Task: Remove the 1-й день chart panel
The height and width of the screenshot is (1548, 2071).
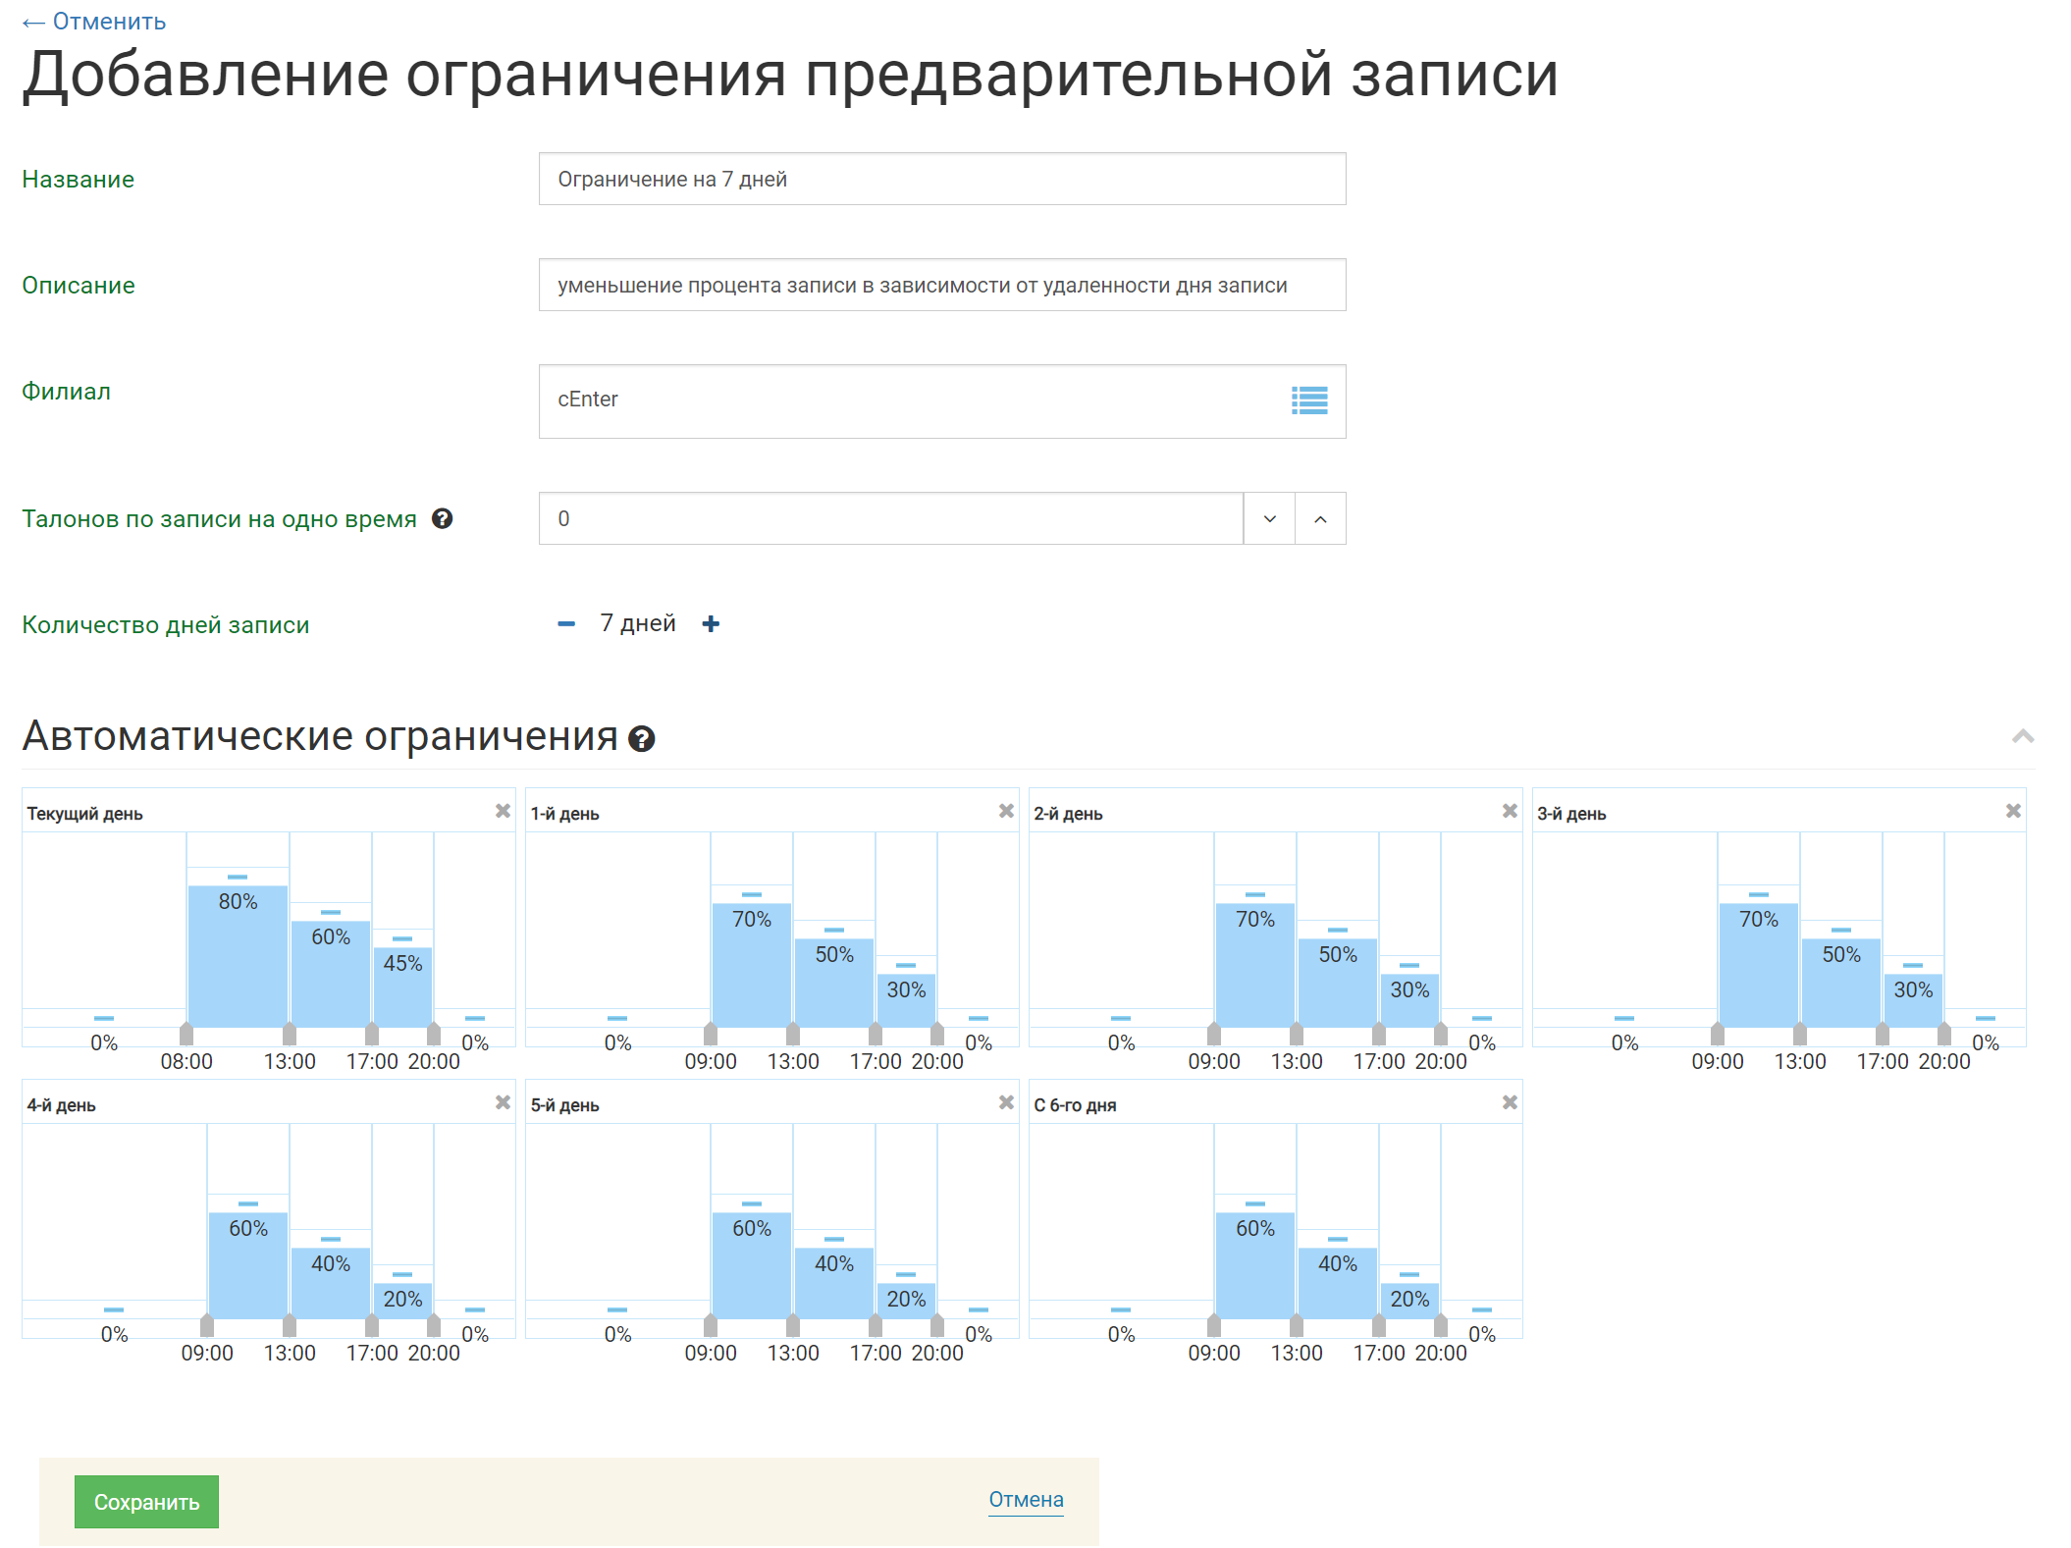Action: pos(1006,811)
